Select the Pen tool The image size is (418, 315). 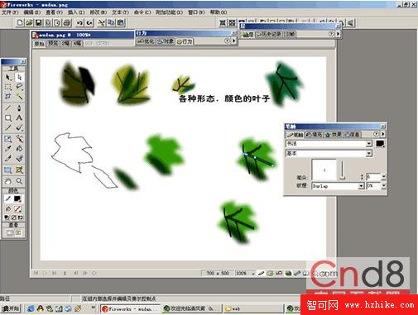(x=19, y=107)
